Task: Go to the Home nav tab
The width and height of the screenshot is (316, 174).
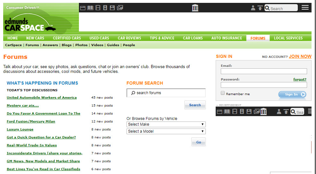Action: (x=12, y=38)
